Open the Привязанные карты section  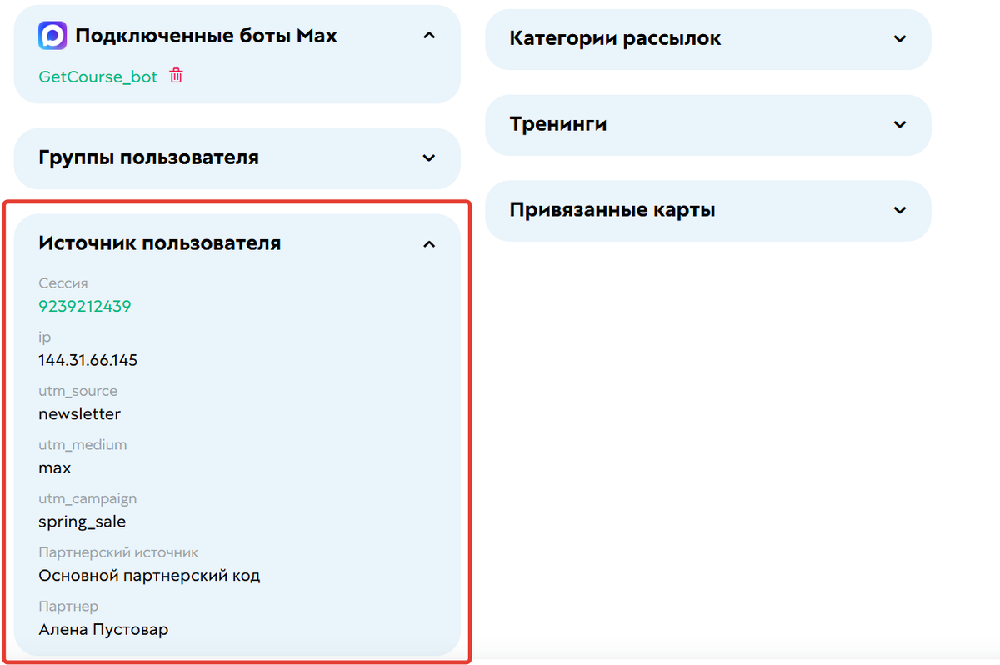[900, 210]
